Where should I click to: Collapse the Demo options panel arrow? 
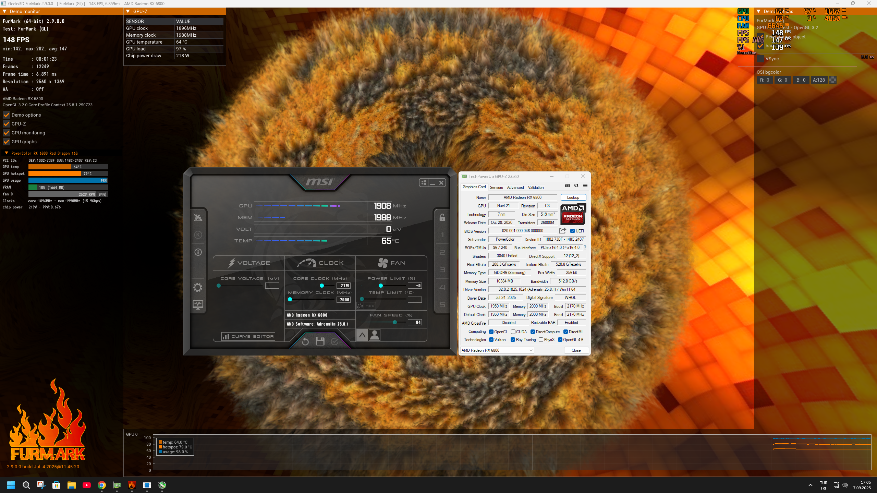[x=758, y=11]
